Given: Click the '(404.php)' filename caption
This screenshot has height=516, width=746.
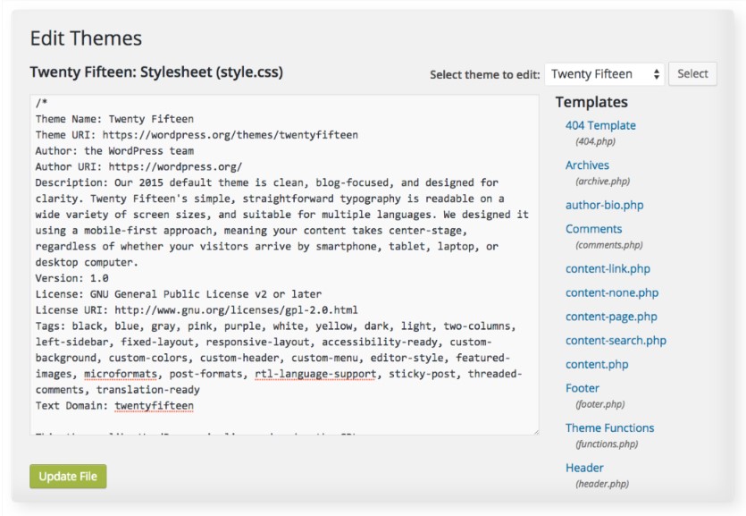Looking at the screenshot, I should click(595, 141).
